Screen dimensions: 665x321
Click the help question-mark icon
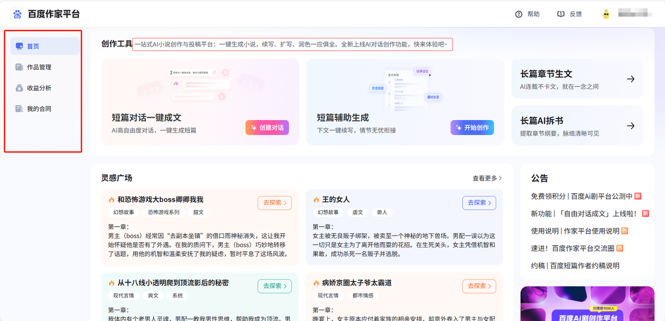(518, 14)
